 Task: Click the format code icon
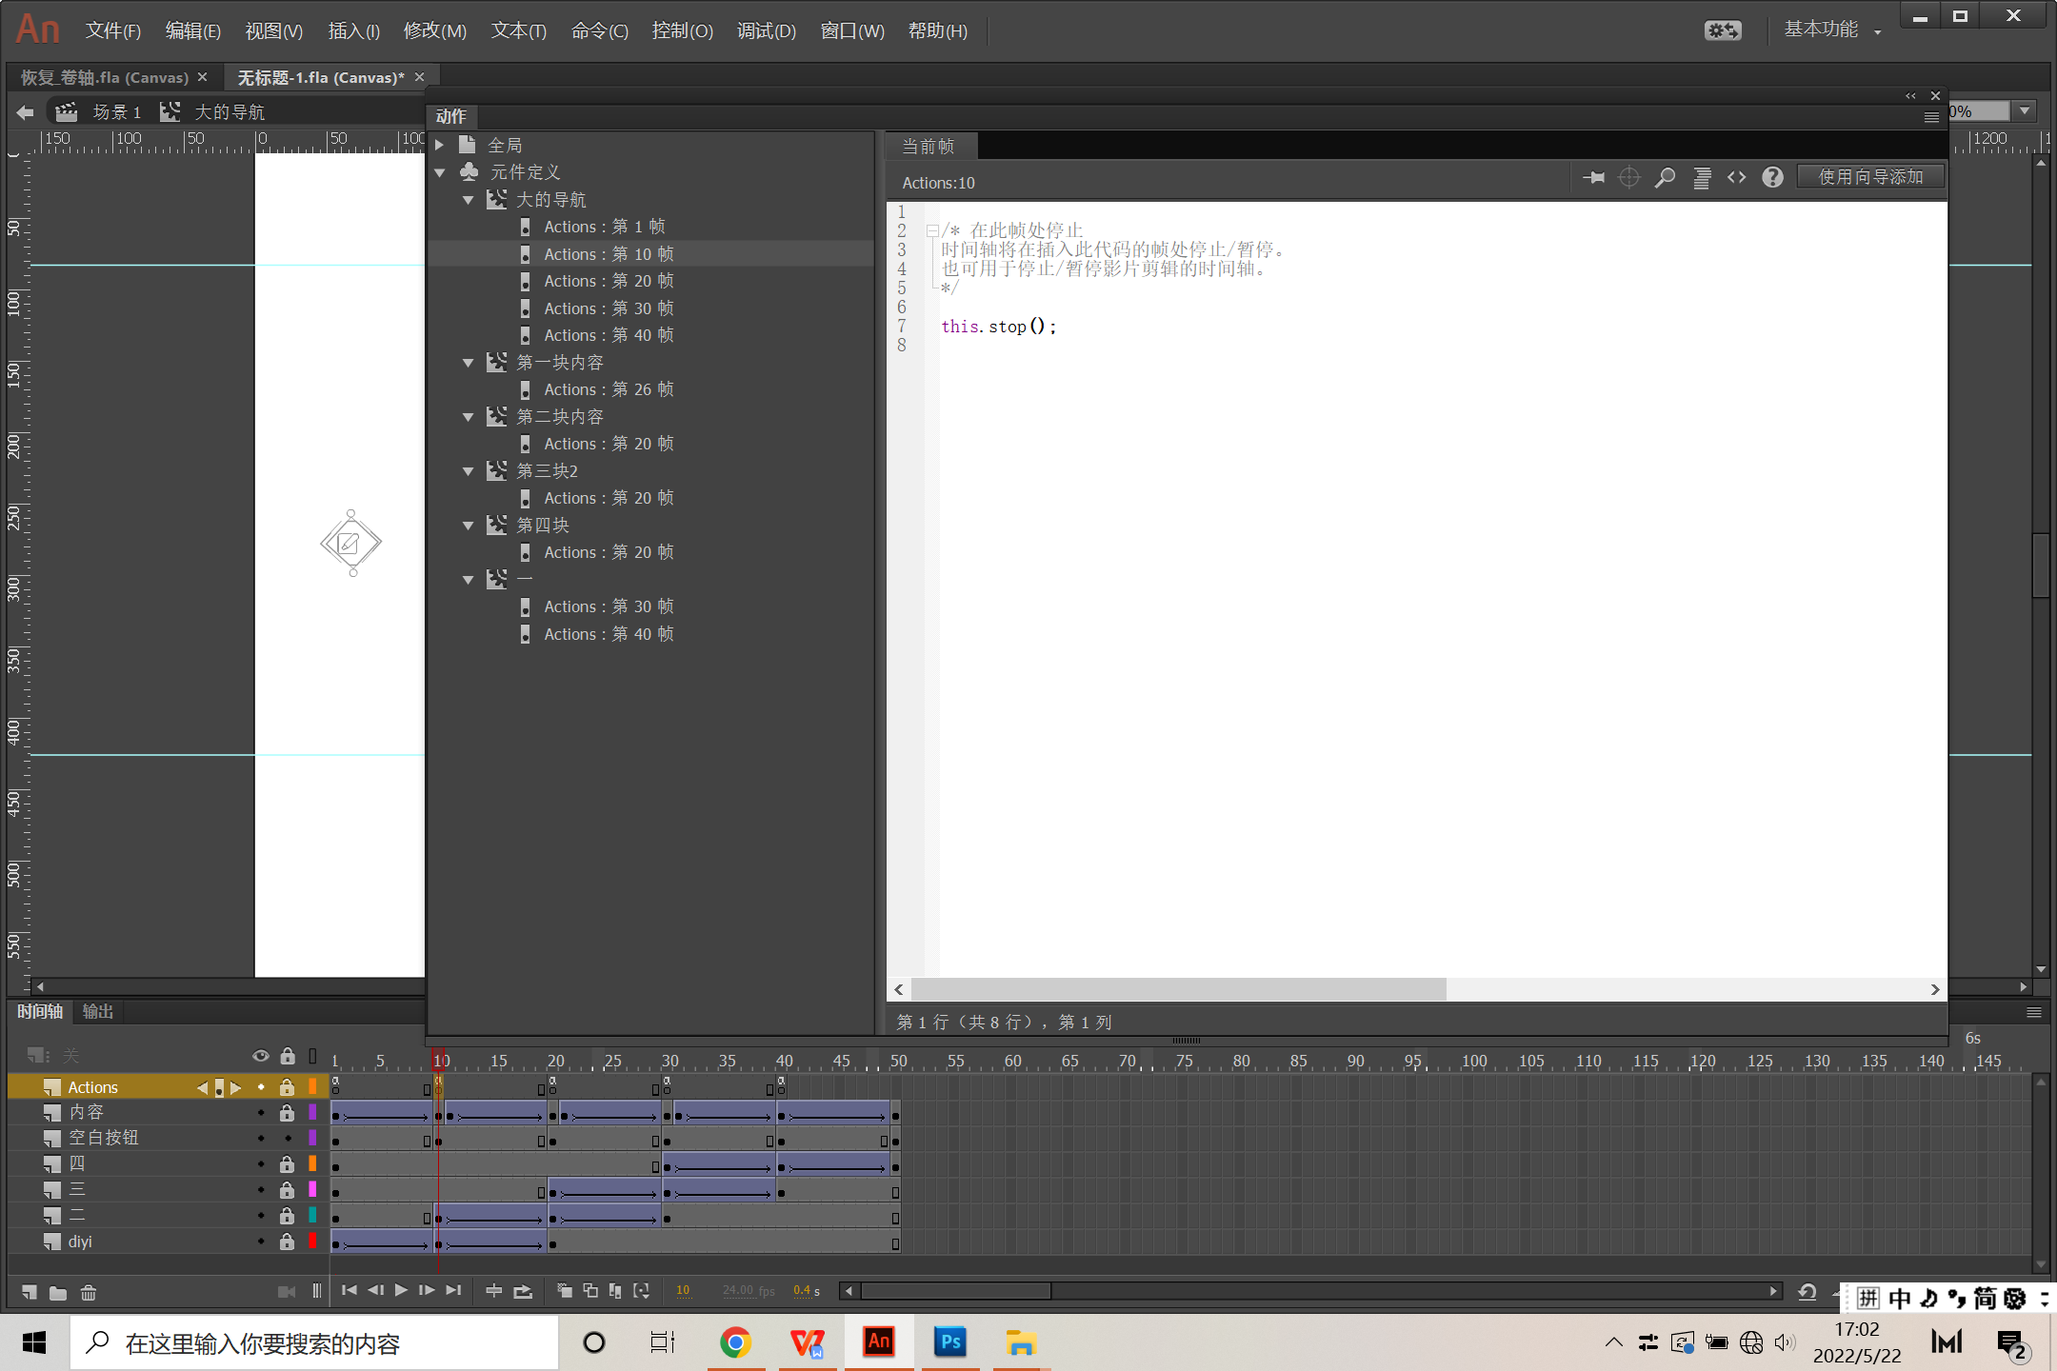pyautogui.click(x=1702, y=178)
